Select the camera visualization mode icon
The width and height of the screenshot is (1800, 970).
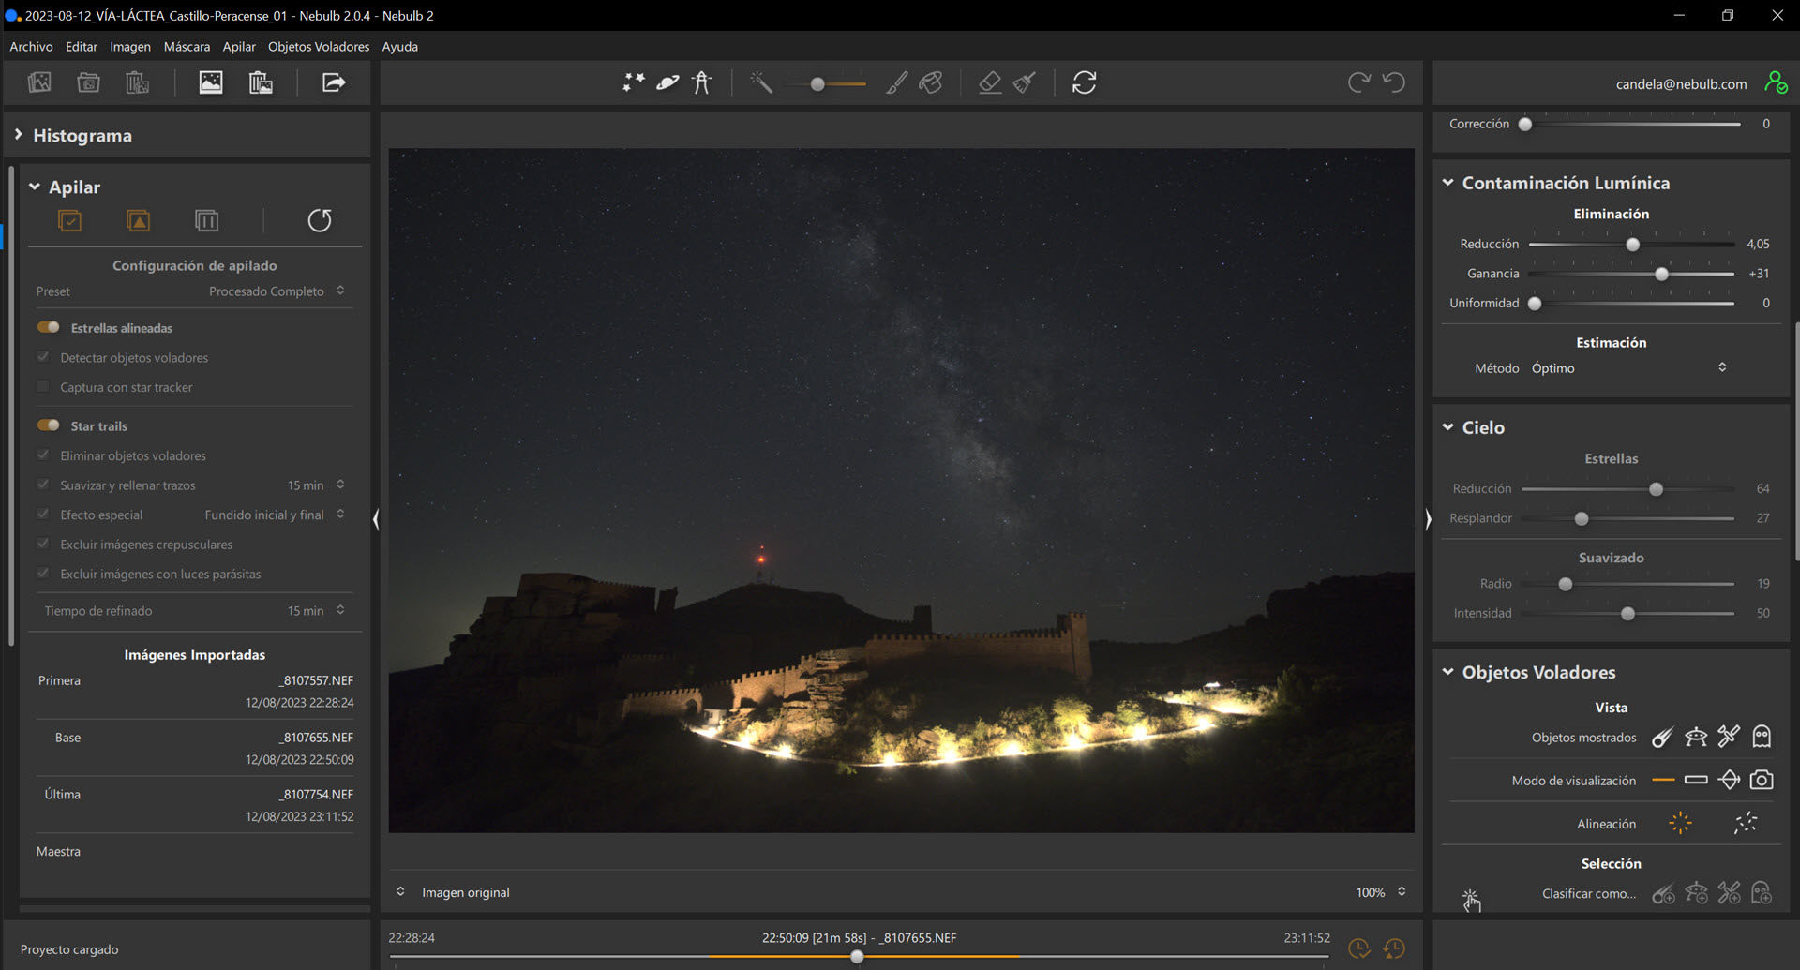tap(1762, 780)
